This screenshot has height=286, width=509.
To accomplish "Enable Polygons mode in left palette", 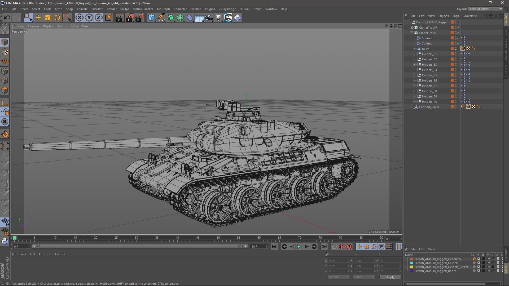I will (x=5, y=90).
